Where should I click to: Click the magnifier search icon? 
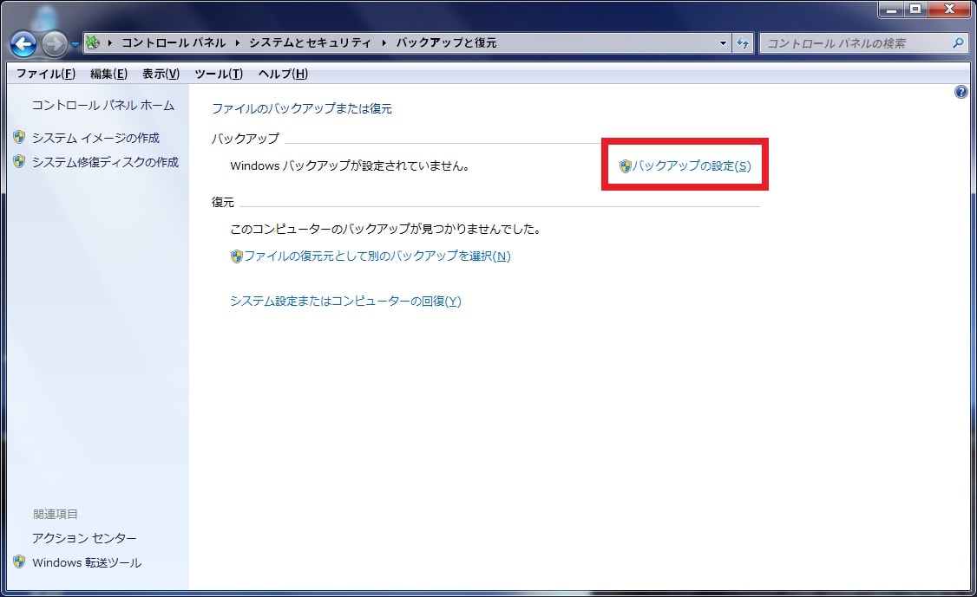pyautogui.click(x=958, y=42)
